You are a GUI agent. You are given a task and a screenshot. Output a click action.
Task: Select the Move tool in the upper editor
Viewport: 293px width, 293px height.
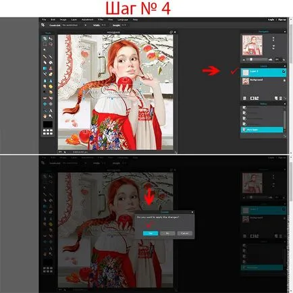(x=51, y=38)
